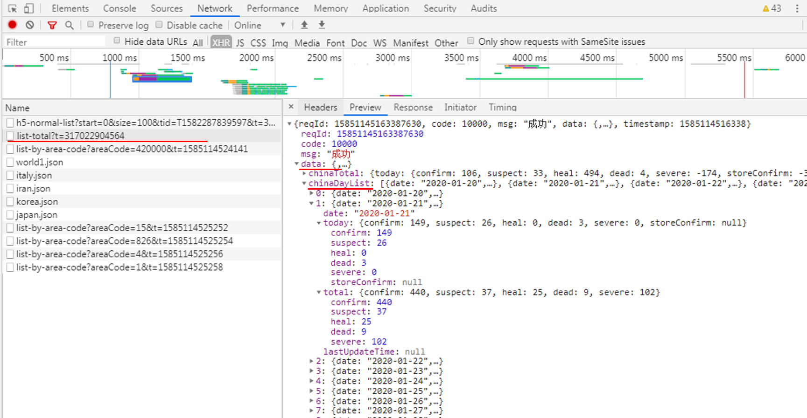
Task: Show the Response tab of the request
Action: tap(413, 107)
